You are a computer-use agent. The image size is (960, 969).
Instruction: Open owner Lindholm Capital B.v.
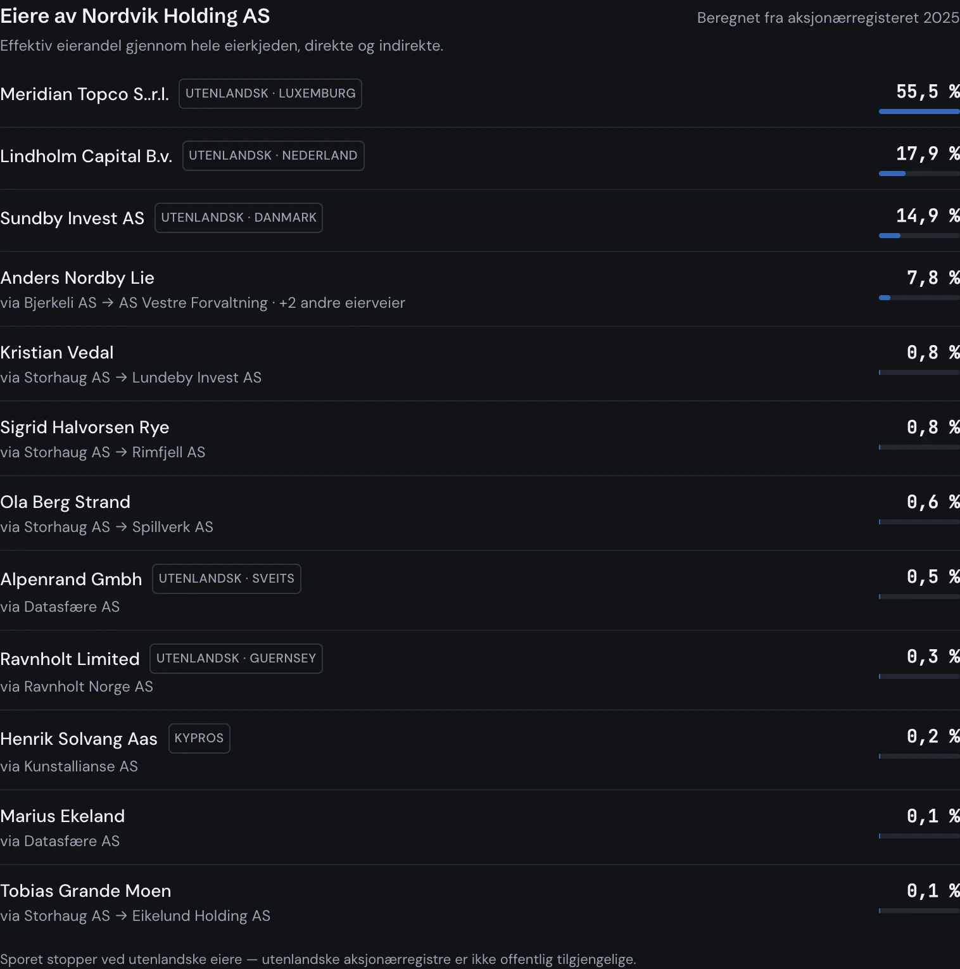coord(86,156)
